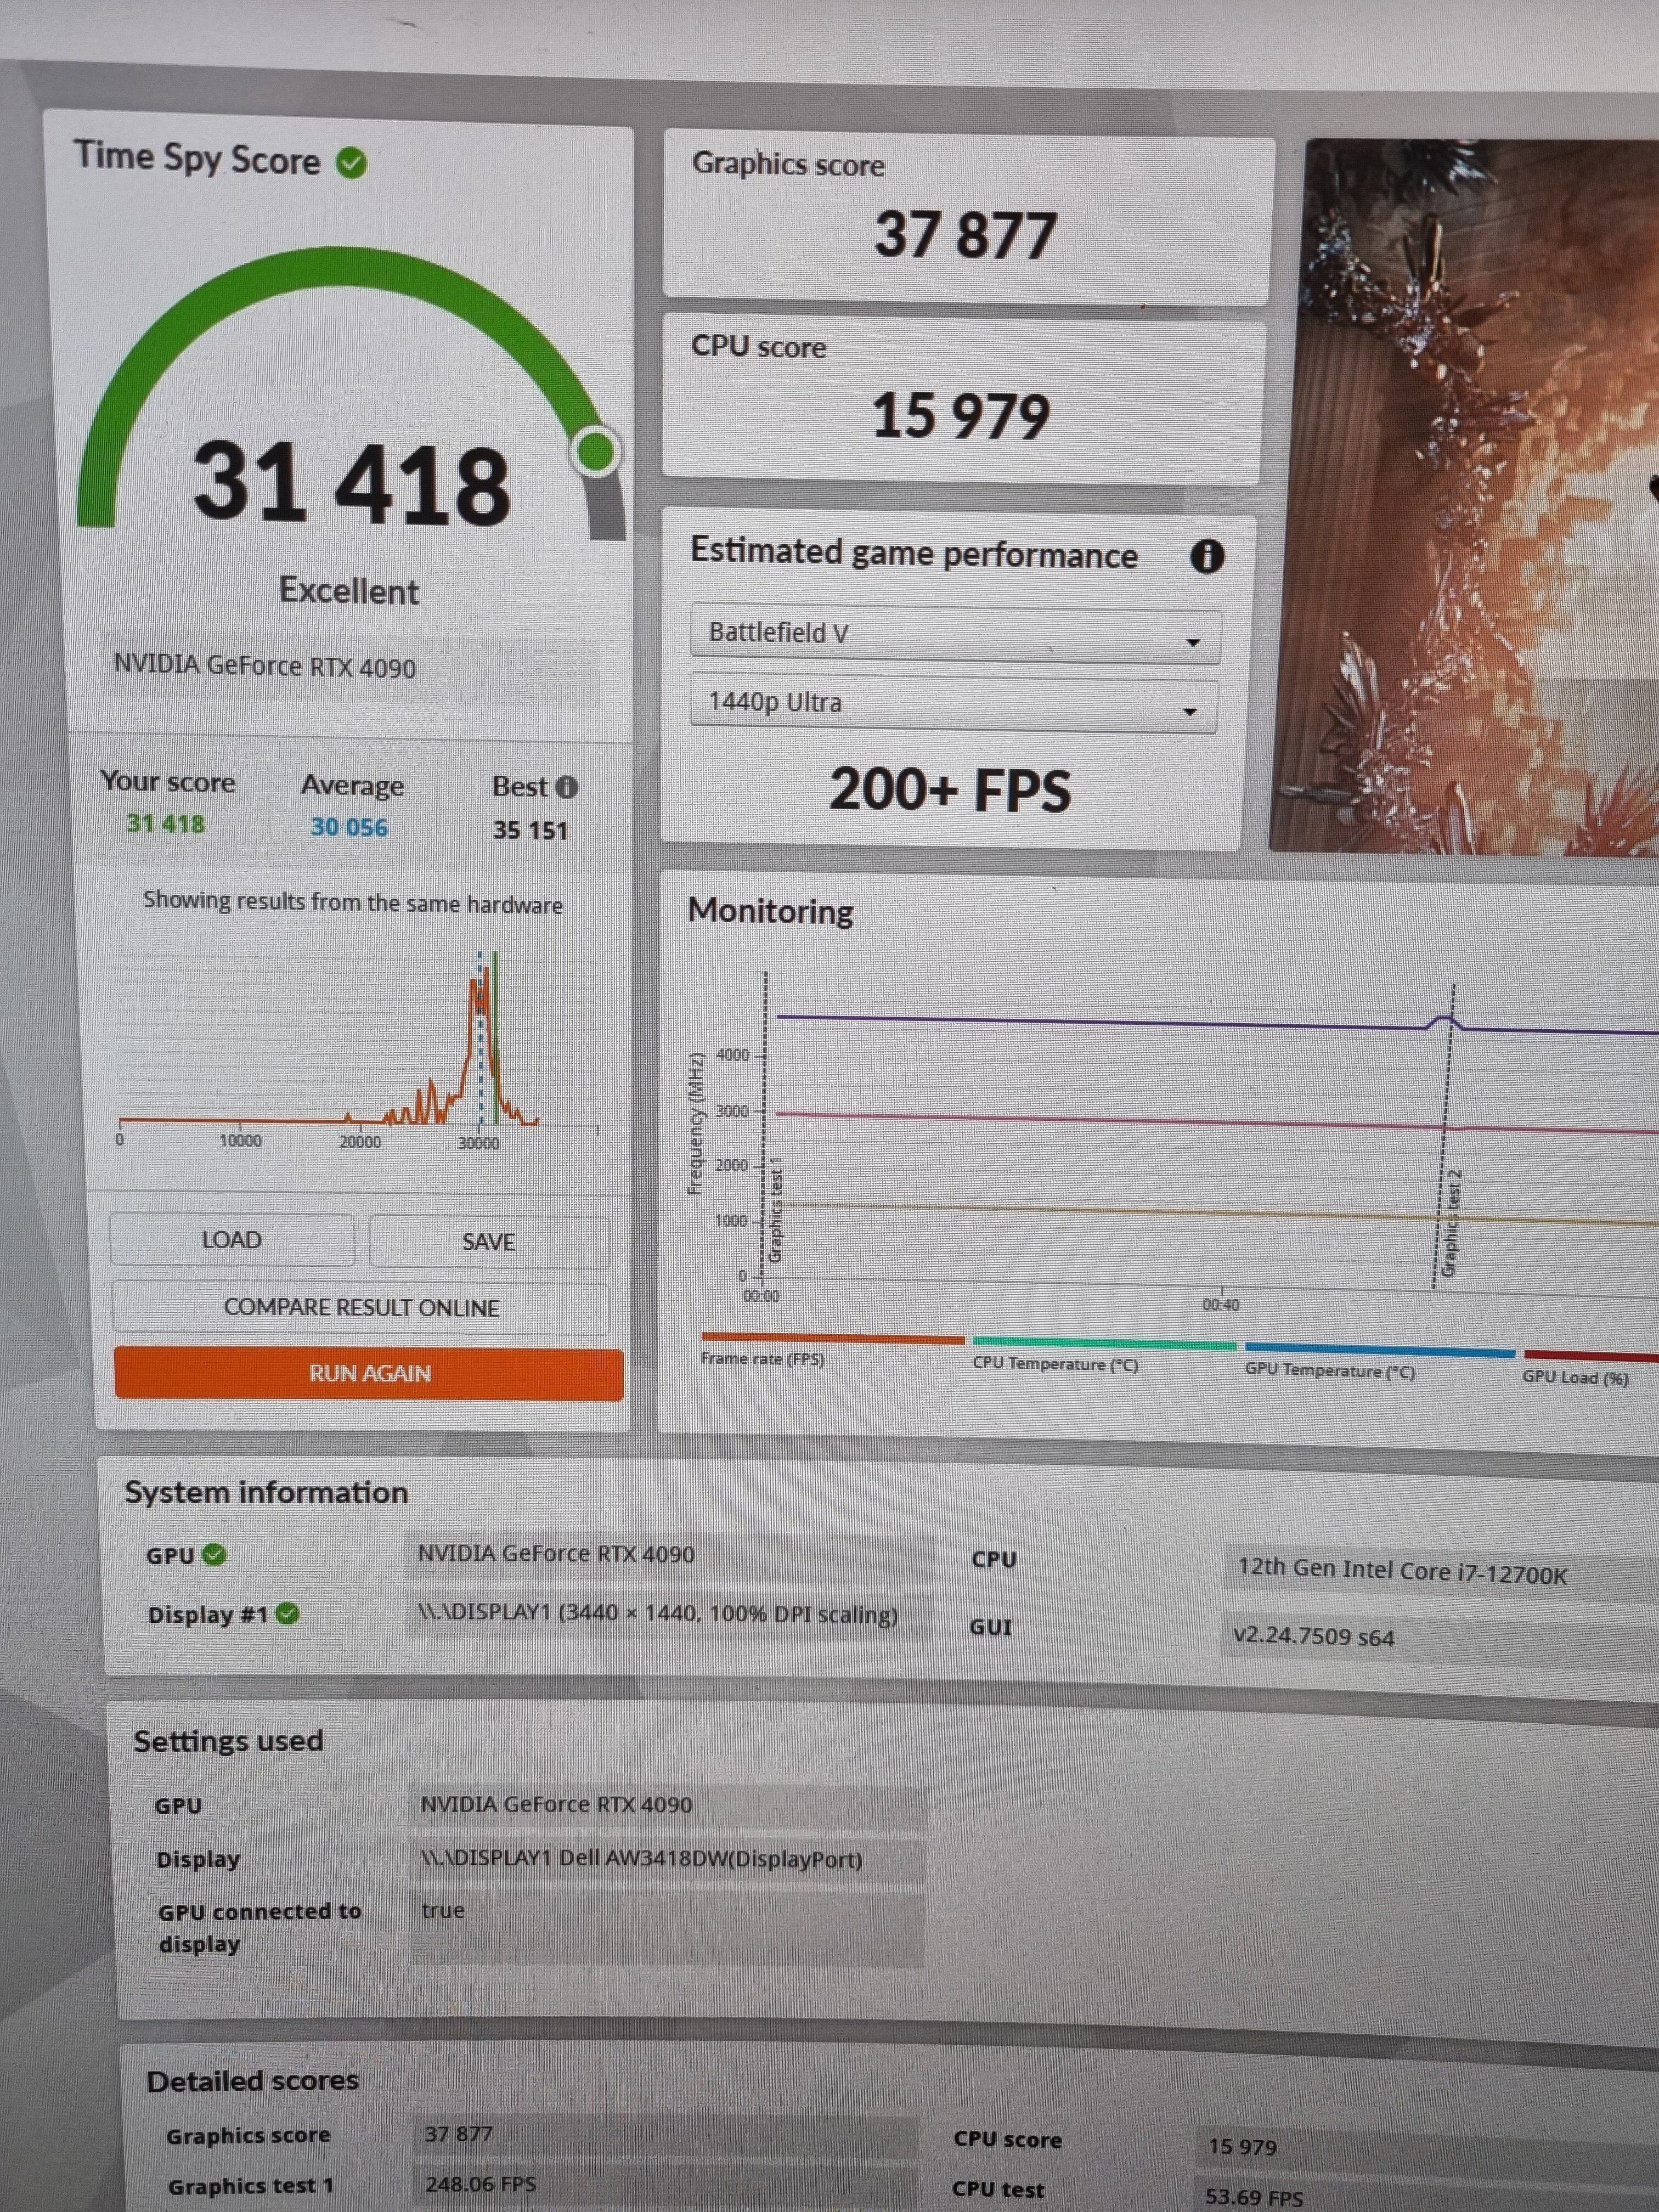
Task: Toggle the GPU Load (%) legend
Action: pyautogui.click(x=1590, y=1369)
